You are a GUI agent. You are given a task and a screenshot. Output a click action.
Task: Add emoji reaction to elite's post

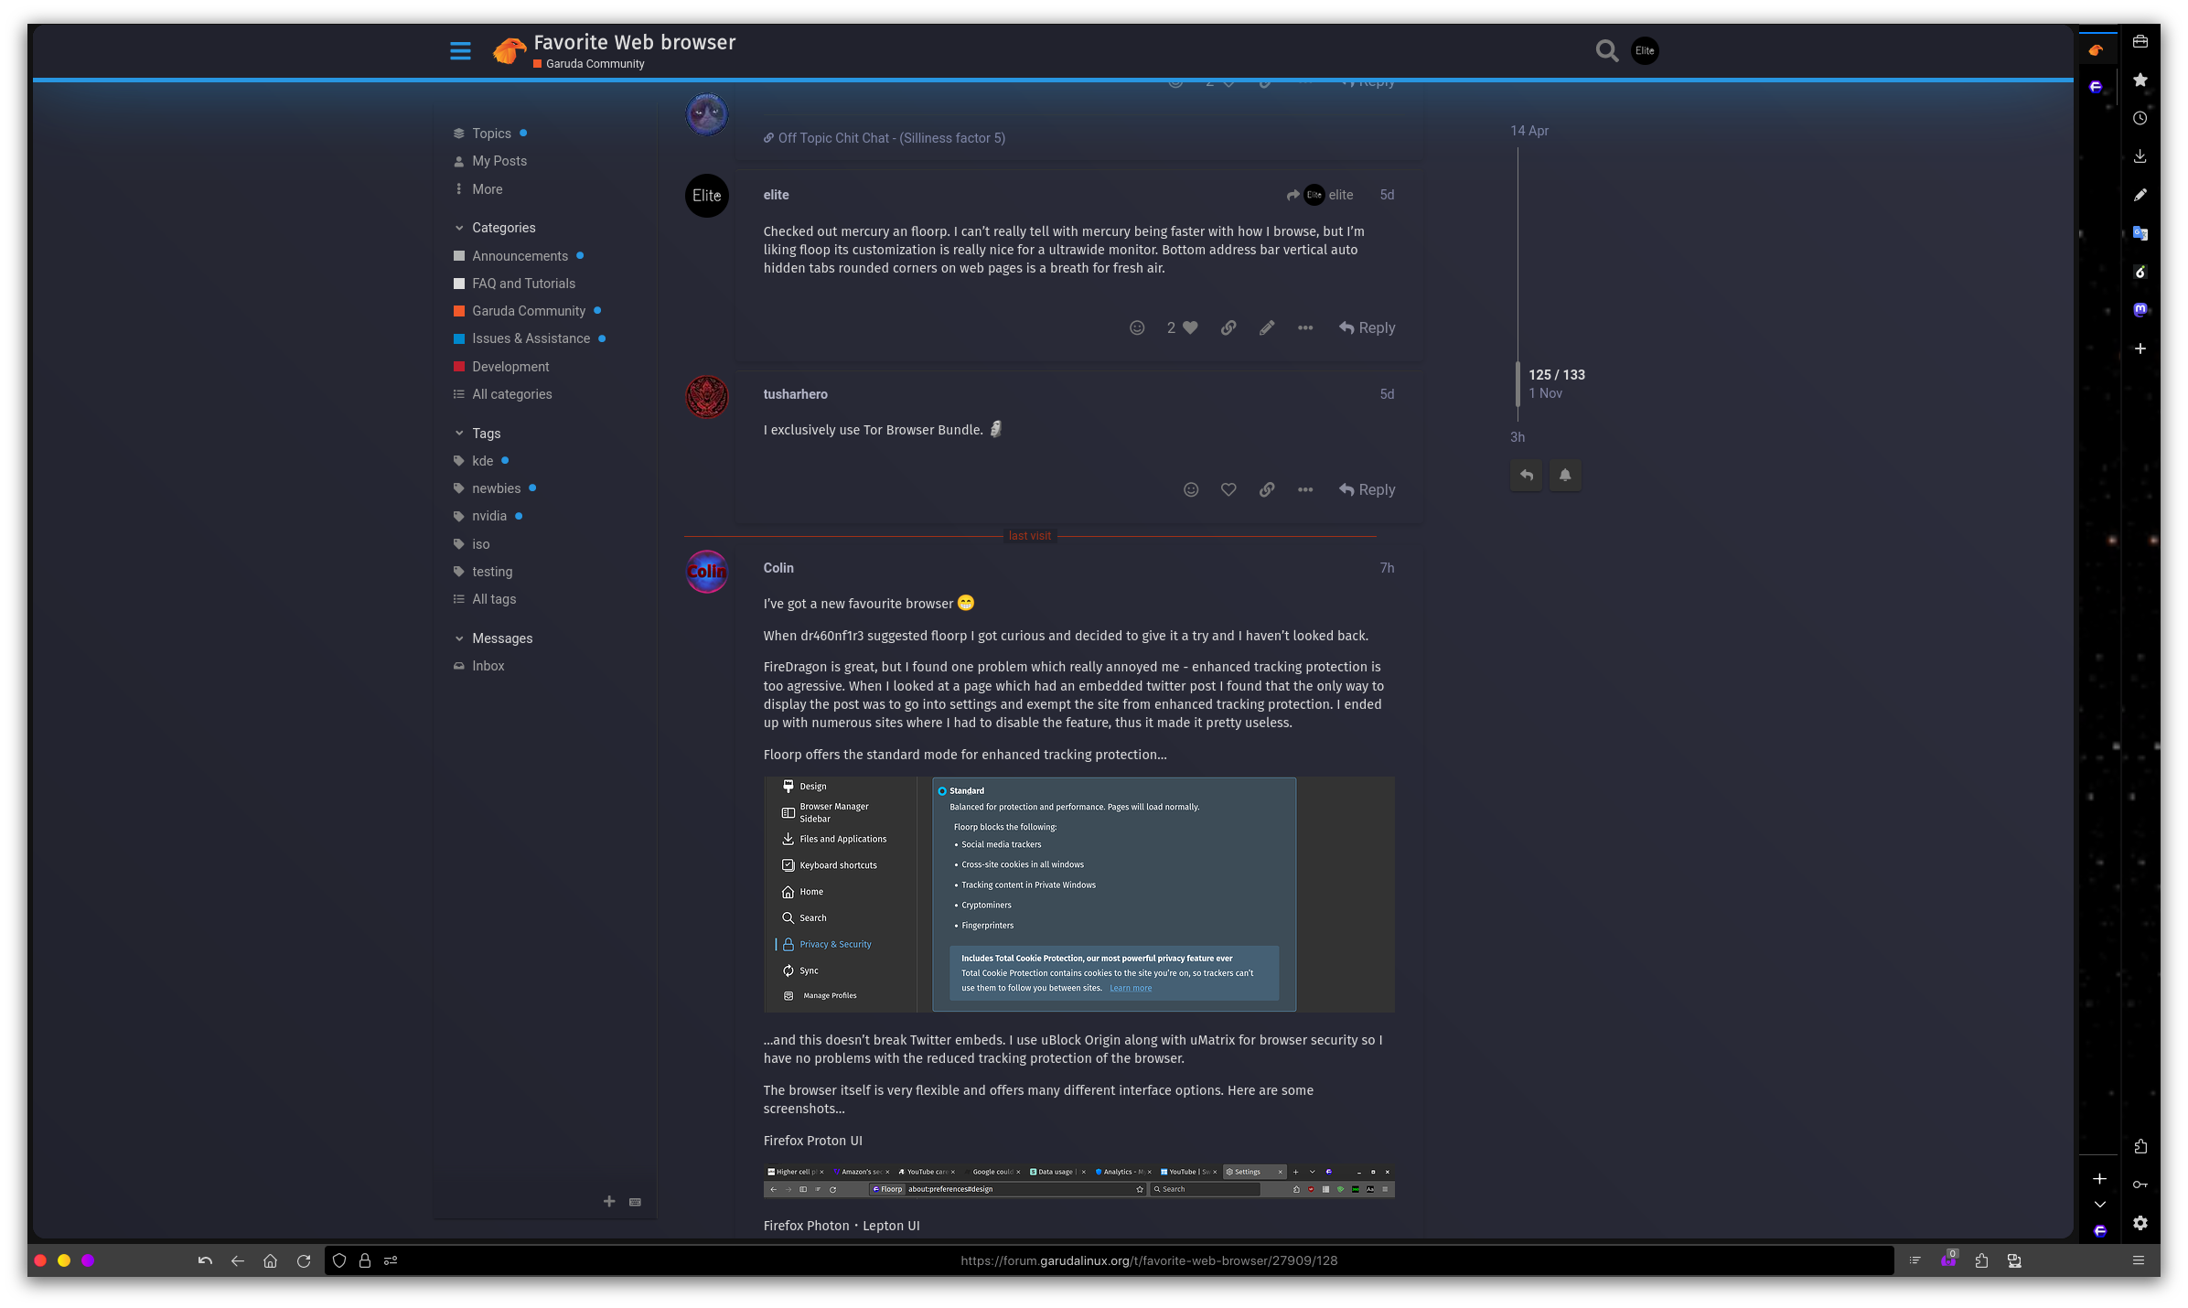(x=1137, y=328)
